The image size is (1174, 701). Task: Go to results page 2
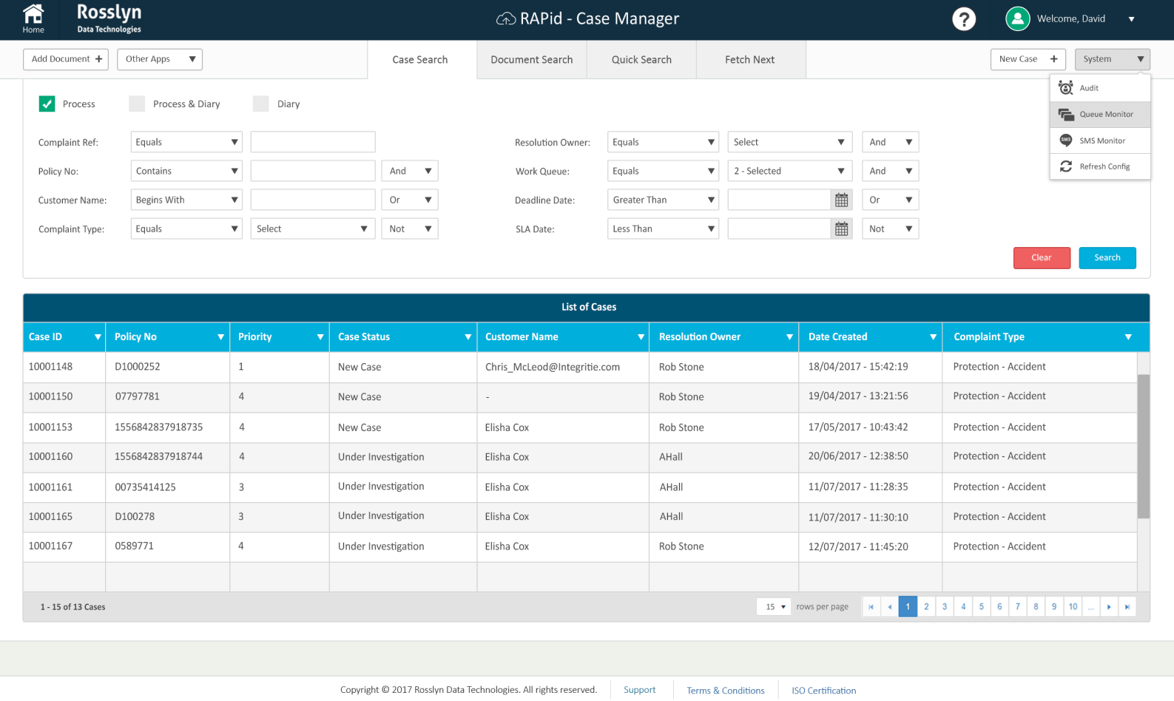pos(926,607)
